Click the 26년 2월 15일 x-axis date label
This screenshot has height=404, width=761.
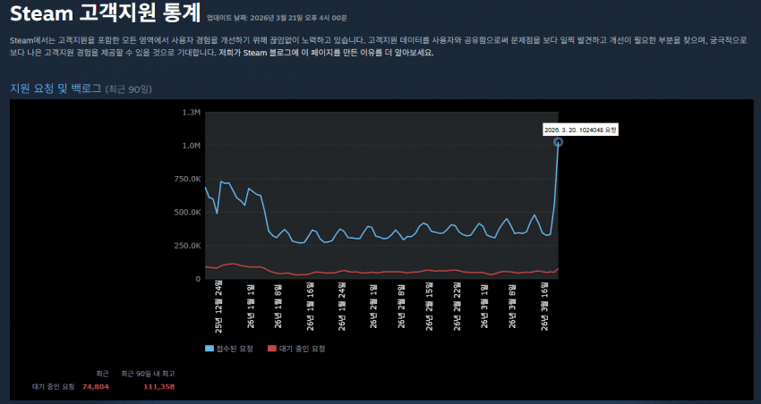[430, 307]
